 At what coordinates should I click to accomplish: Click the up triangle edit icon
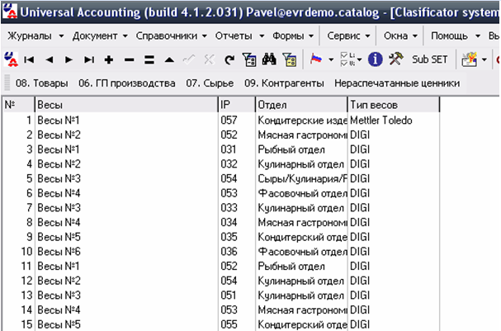[x=169, y=59]
